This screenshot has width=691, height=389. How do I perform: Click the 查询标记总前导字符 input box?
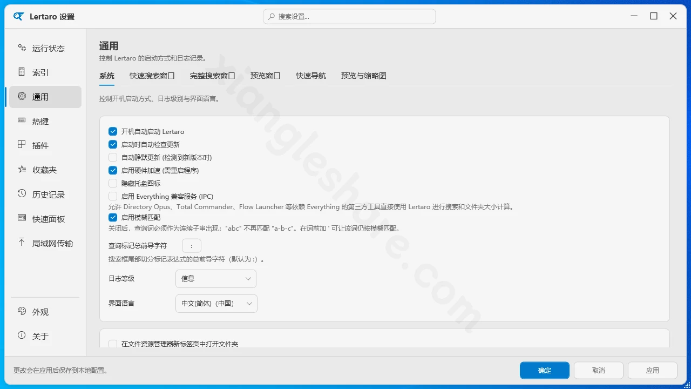(192, 246)
